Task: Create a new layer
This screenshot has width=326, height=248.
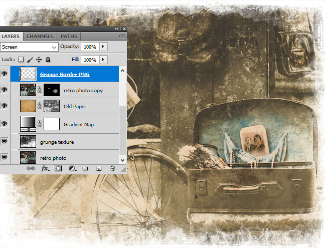Action: (99, 169)
